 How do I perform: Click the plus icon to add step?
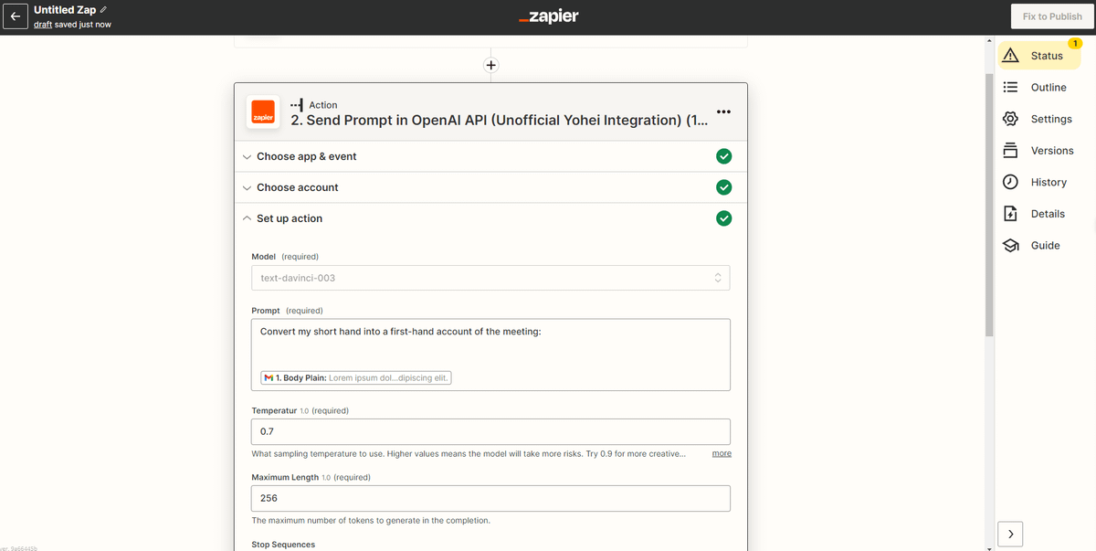[x=491, y=65]
